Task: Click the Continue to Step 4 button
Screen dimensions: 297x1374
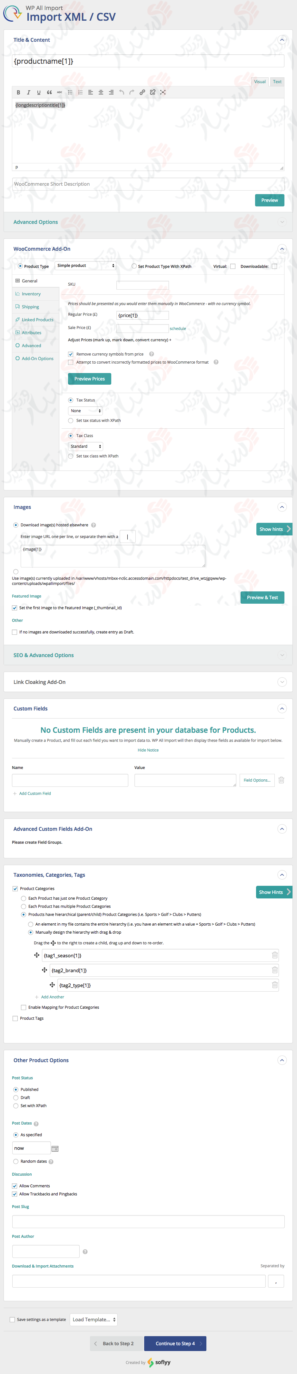Action: pyautogui.click(x=175, y=1343)
